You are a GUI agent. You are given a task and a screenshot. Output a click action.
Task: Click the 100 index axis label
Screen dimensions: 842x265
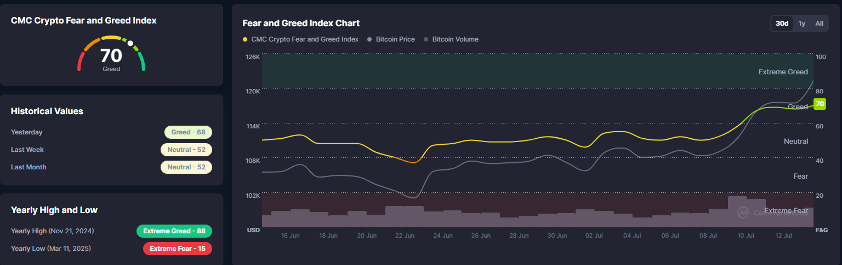(821, 56)
